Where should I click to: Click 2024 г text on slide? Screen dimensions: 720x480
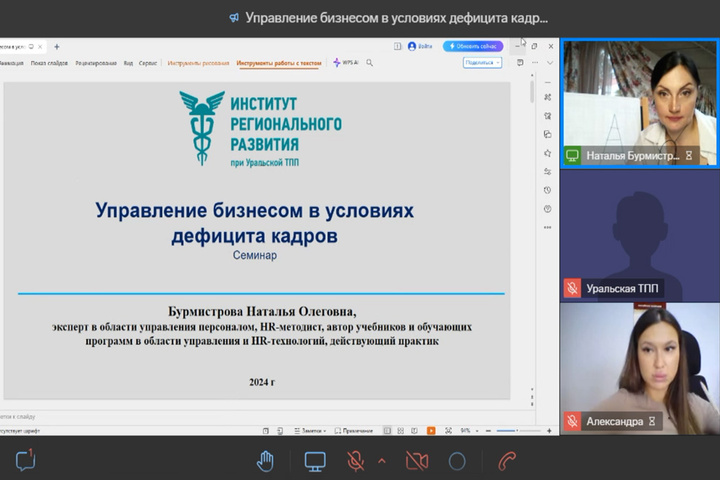point(262,382)
